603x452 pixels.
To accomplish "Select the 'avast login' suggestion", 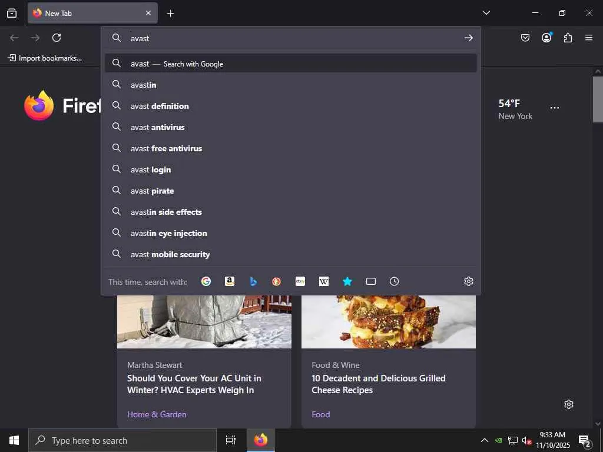I will tap(291, 169).
